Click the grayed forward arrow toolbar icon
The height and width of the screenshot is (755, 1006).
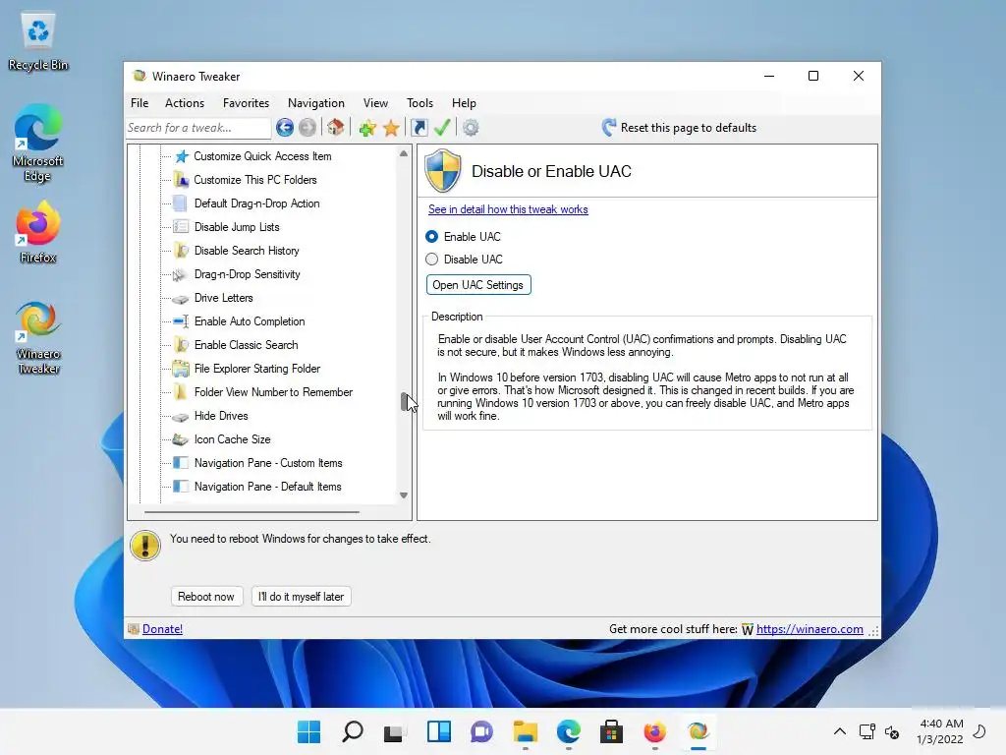[307, 128]
